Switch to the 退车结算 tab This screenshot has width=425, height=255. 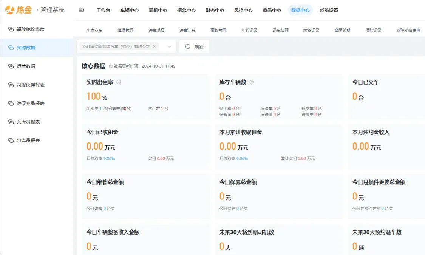click(280, 30)
